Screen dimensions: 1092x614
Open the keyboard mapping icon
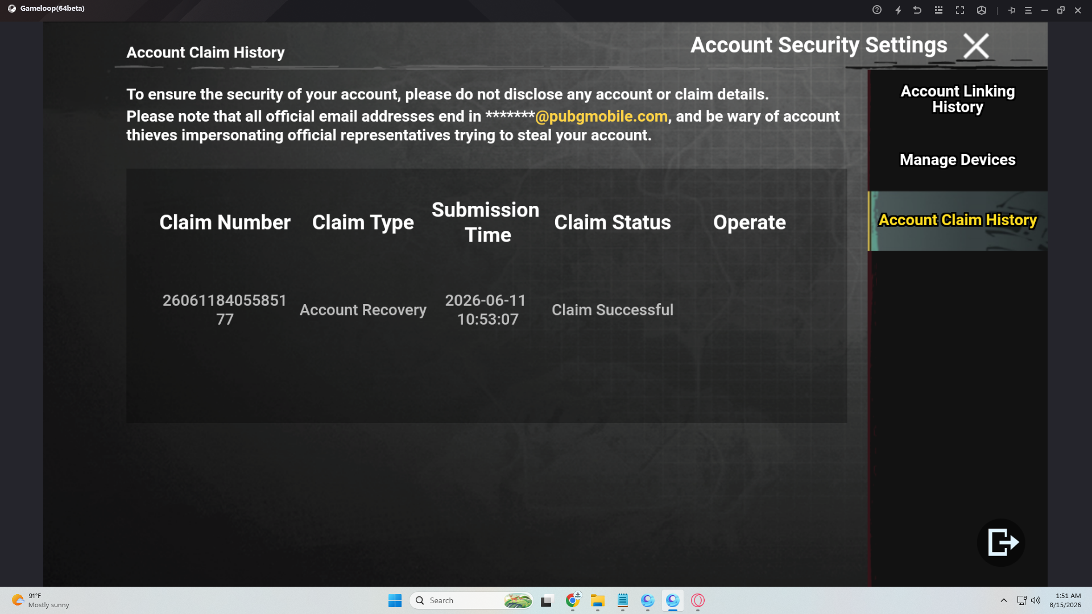(x=938, y=10)
